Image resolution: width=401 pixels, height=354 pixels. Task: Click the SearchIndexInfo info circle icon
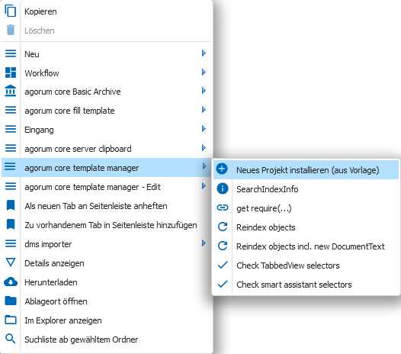click(x=223, y=189)
